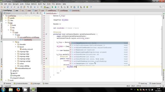Open the Event Log
The image size is (165, 92).
143,84
